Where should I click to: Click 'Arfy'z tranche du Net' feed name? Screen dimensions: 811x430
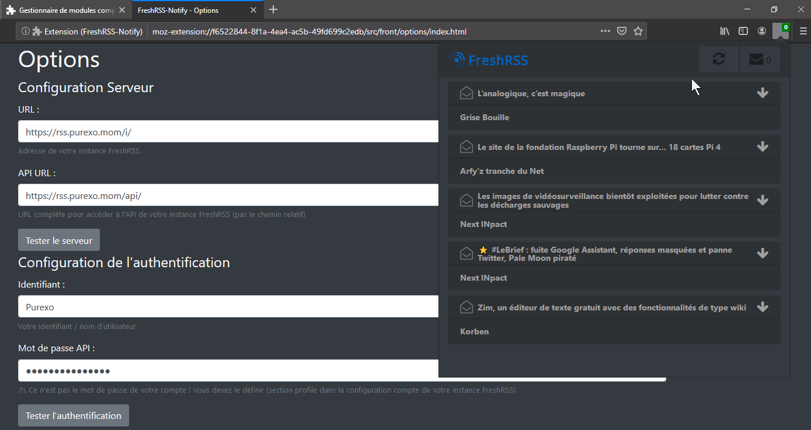point(502,171)
